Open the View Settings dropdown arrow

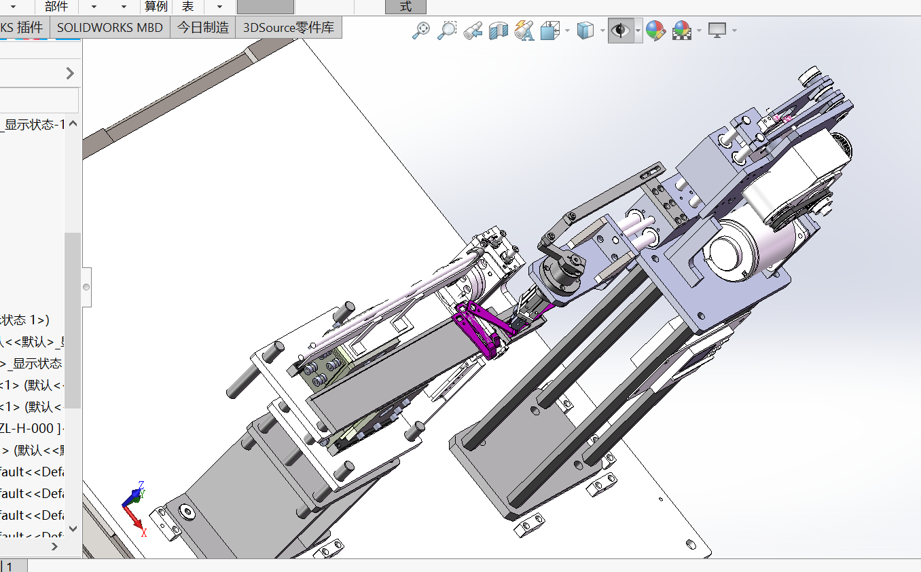point(734,31)
